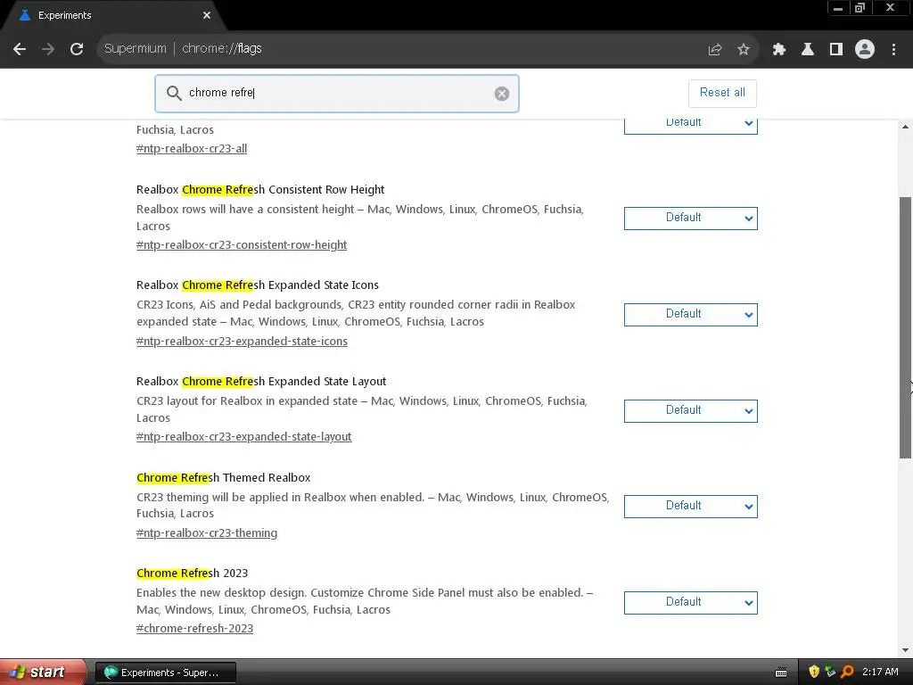Click the orange magnifier tray icon

coord(847,673)
